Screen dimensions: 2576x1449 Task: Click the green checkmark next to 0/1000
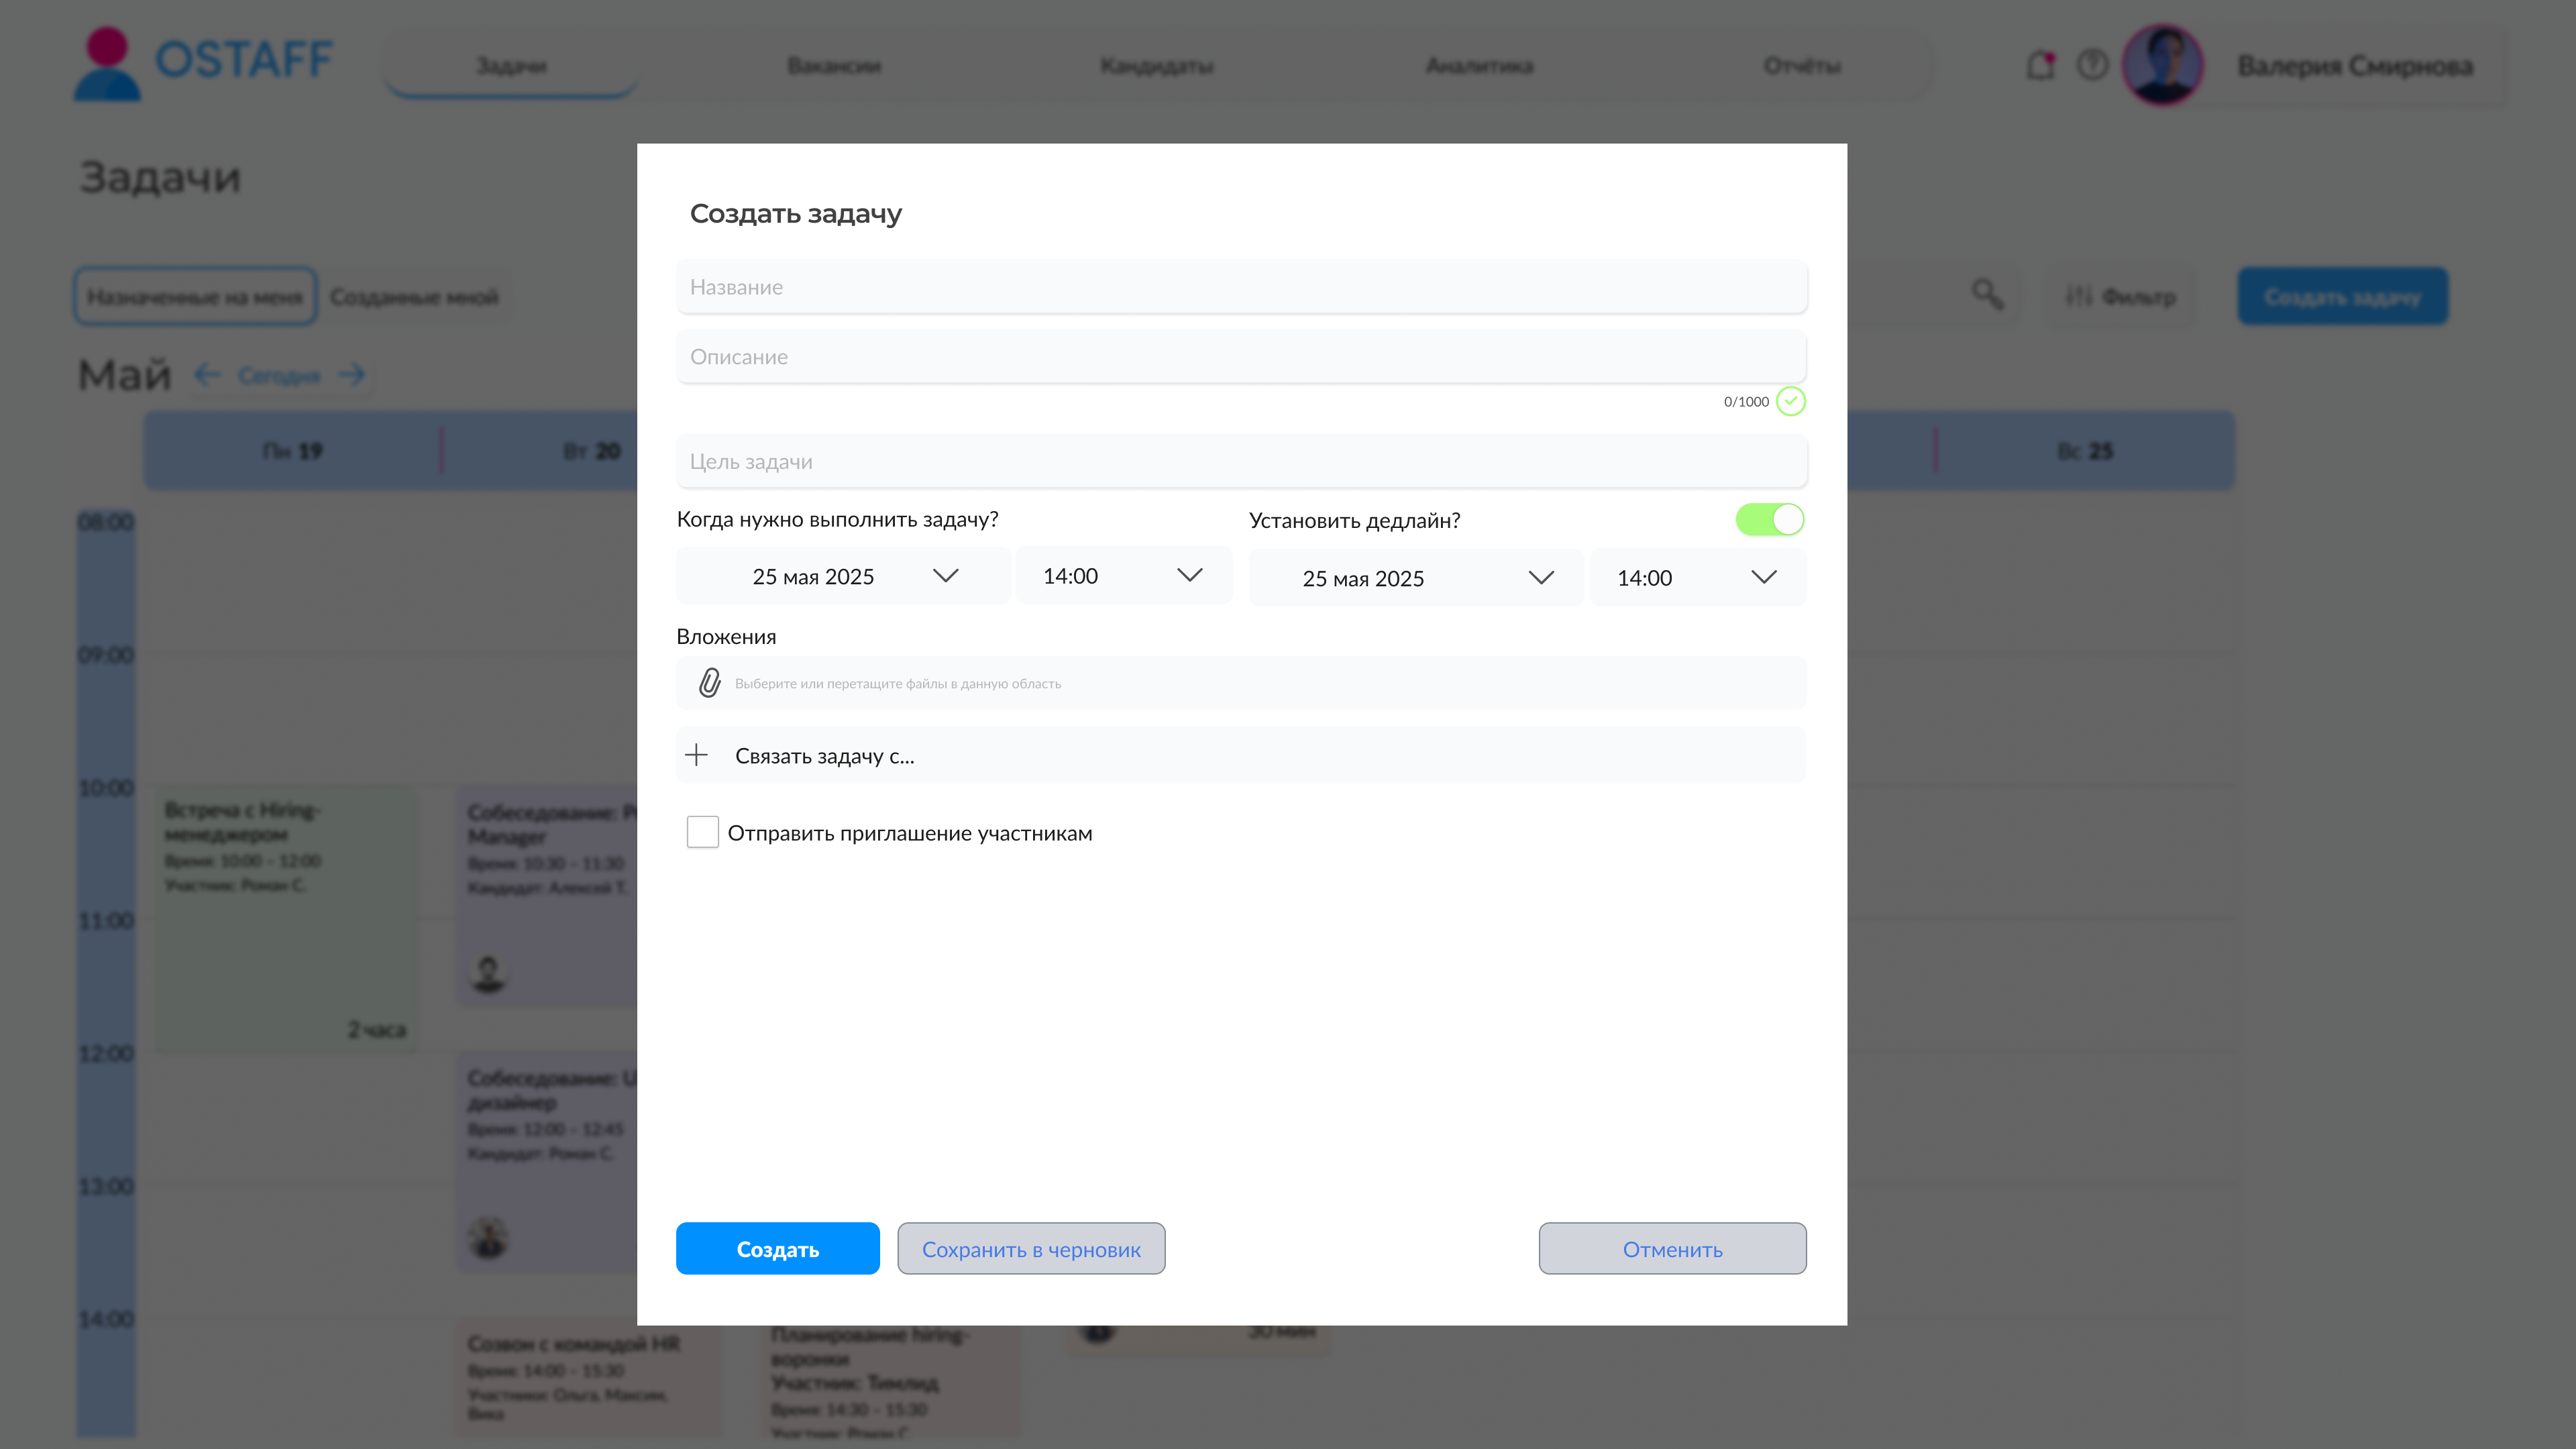pos(1790,401)
